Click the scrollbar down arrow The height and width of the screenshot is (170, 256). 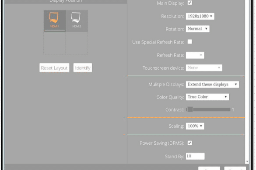(247, 162)
